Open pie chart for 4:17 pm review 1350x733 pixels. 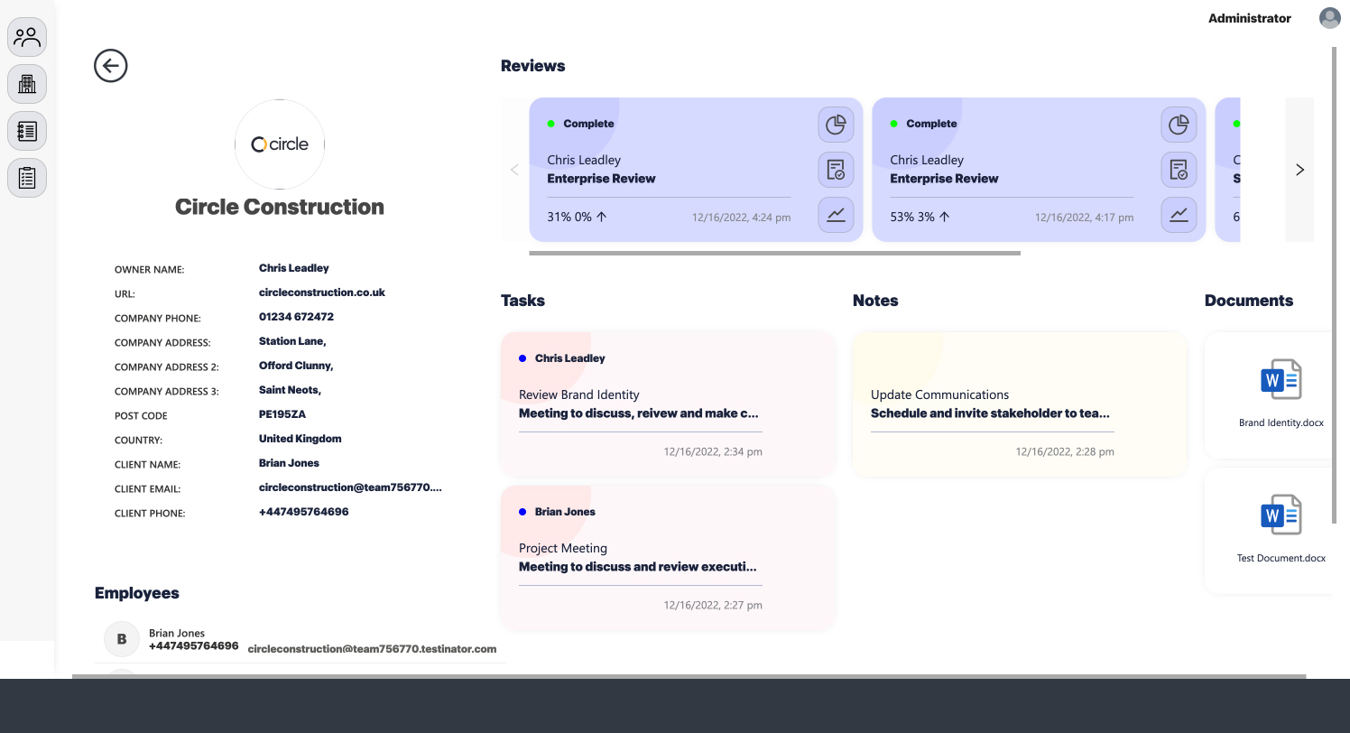pyautogui.click(x=1179, y=125)
